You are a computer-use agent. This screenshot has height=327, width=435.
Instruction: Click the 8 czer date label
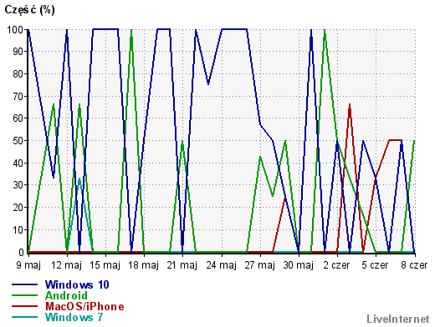(414, 265)
